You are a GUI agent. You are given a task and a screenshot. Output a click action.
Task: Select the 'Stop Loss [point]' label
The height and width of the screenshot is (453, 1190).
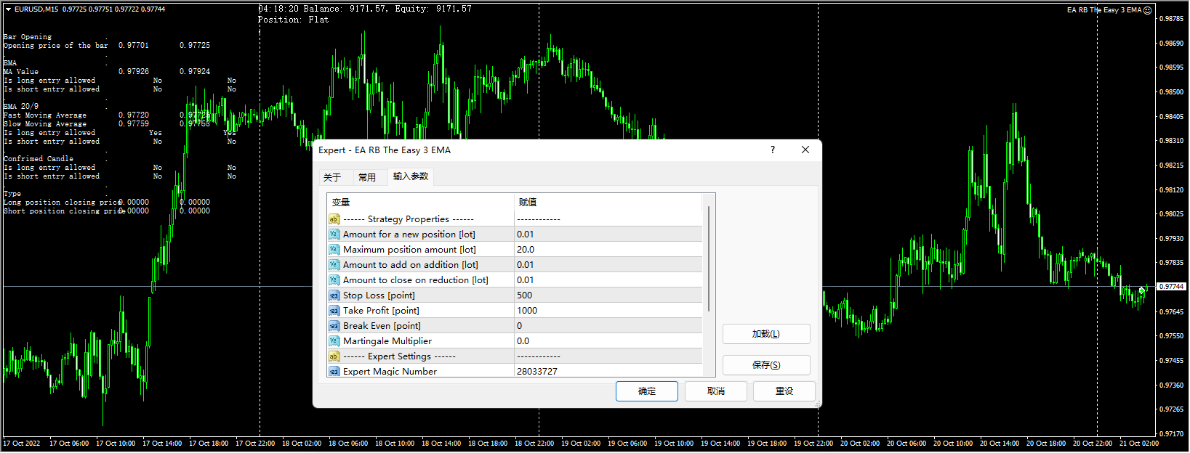[x=379, y=295]
